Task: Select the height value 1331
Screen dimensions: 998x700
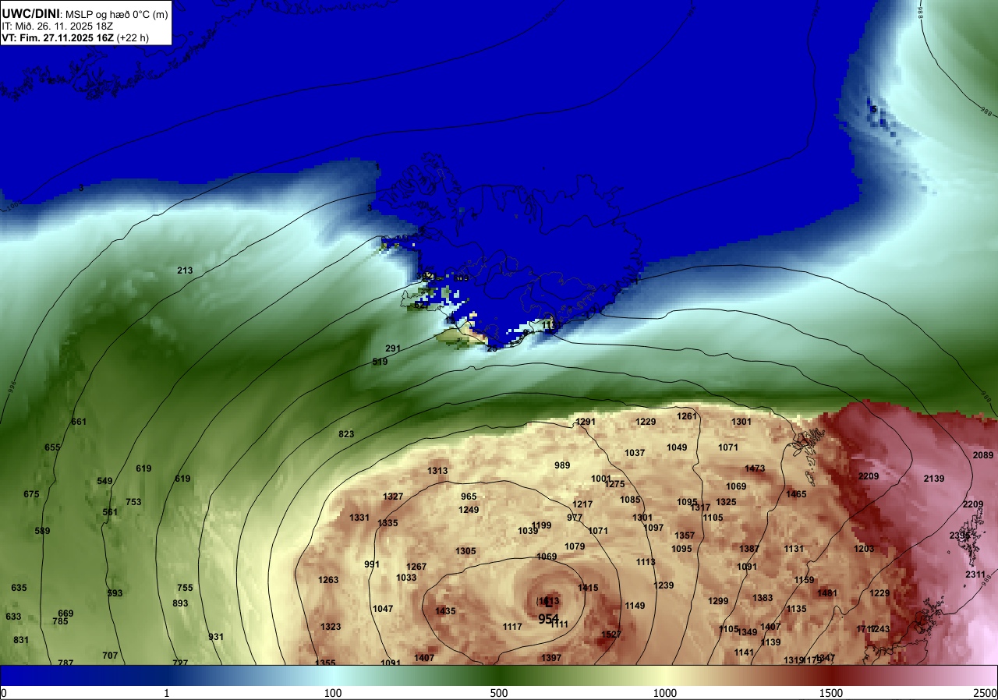Action: [359, 518]
